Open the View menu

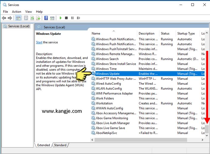click(x=28, y=12)
